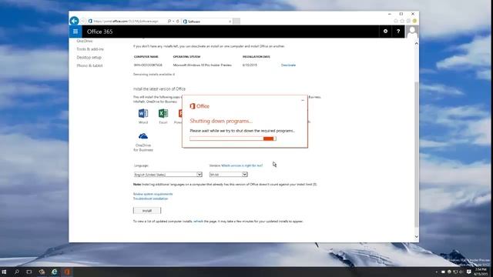Viewport: 493px width, 277px height.
Task: Open the Office 365 app launcher grid
Action: tap(75, 32)
